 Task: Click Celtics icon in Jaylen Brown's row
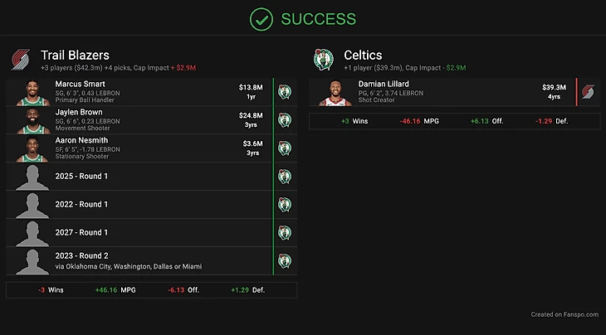(x=285, y=120)
